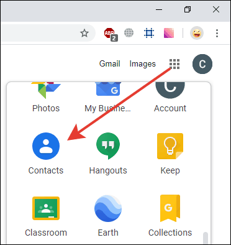Launch the Hangouts app
The image size is (231, 245).
(108, 146)
